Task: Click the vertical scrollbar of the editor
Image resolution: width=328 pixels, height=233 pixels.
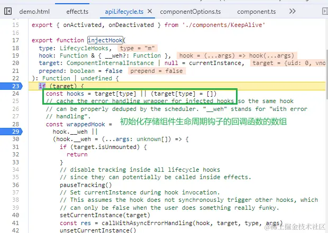Action: pos(326,74)
